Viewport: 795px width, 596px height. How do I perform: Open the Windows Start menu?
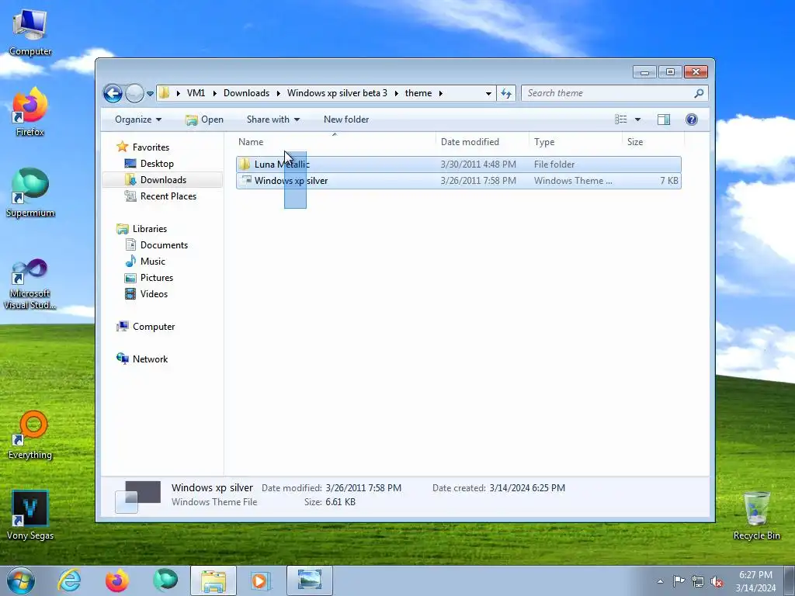[x=21, y=580]
